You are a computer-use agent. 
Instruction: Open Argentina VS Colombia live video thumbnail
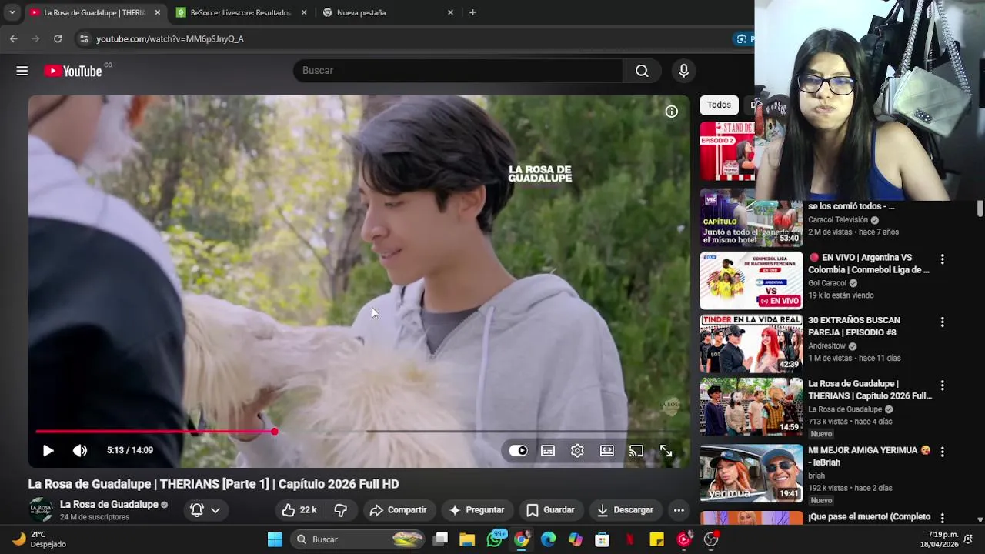point(751,281)
